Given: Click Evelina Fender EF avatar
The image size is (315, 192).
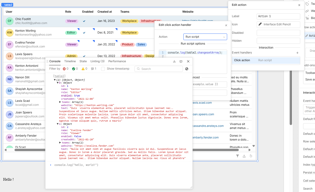Looking at the screenshot, I should click(x=10, y=44).
